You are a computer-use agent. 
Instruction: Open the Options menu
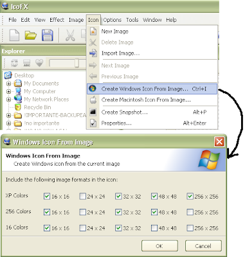click(x=113, y=20)
